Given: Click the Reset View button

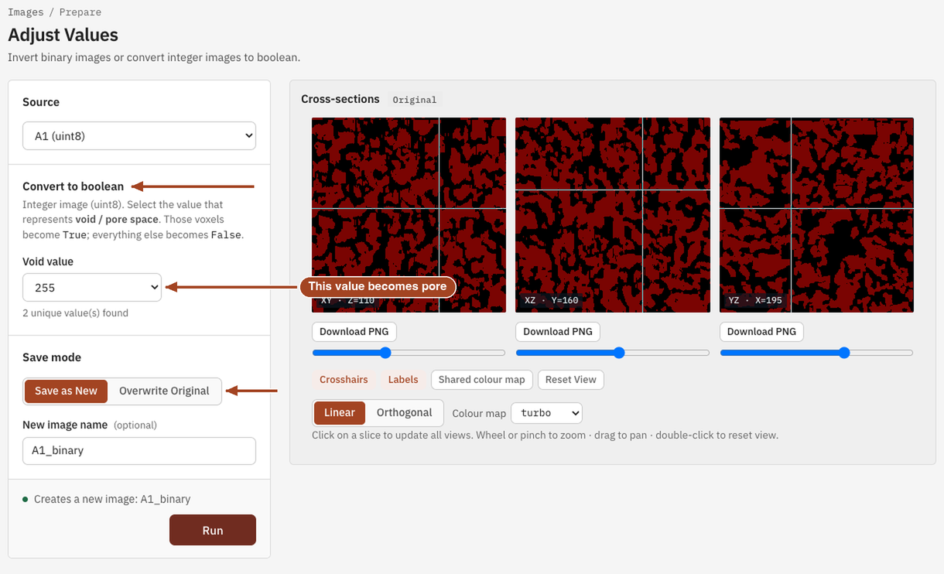Looking at the screenshot, I should [x=570, y=380].
